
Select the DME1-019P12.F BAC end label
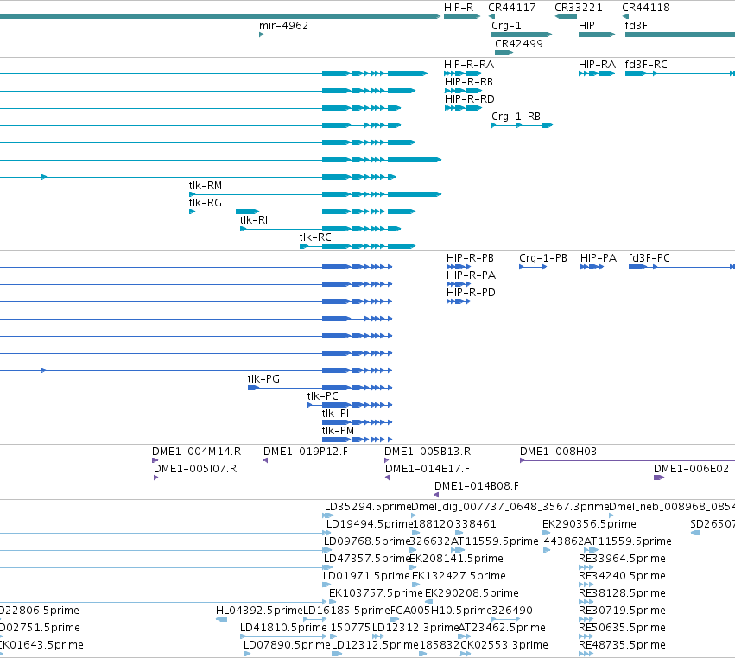tap(306, 452)
